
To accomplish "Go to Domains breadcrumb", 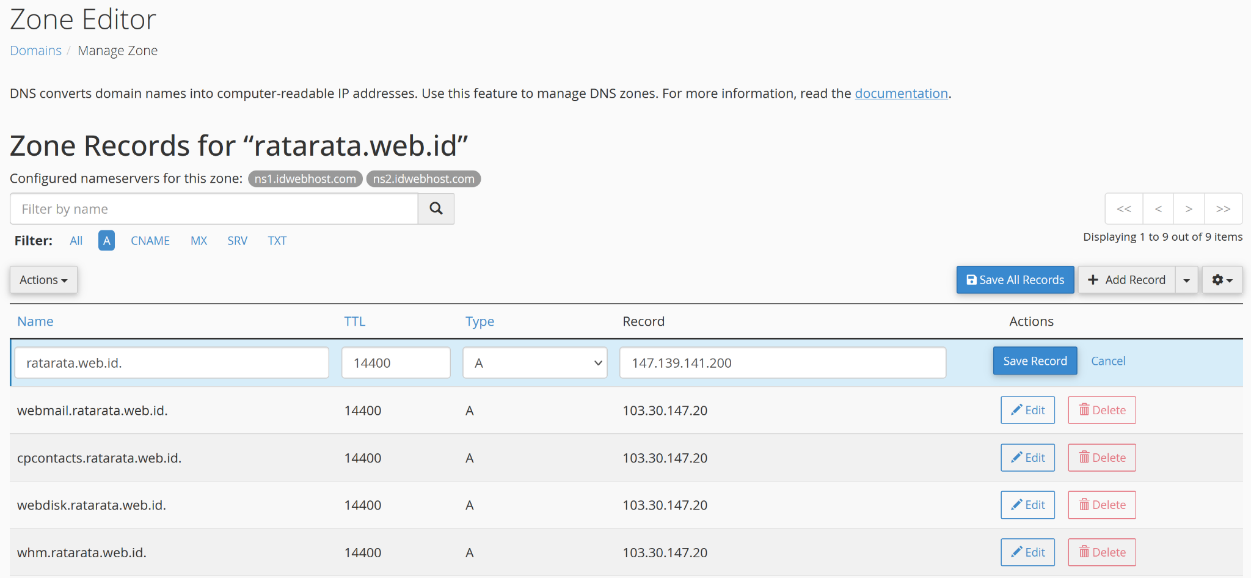I will tap(36, 51).
